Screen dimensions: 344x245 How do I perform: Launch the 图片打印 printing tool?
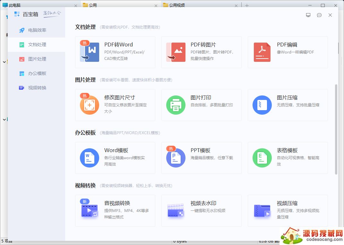[x=201, y=105]
